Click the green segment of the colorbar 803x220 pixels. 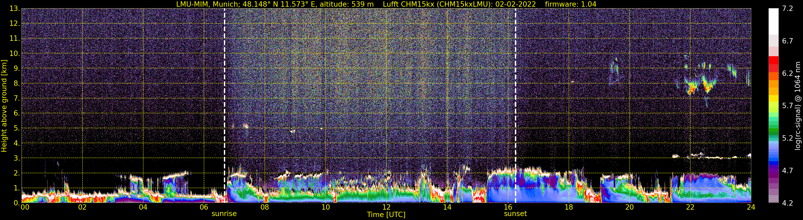tap(773, 131)
